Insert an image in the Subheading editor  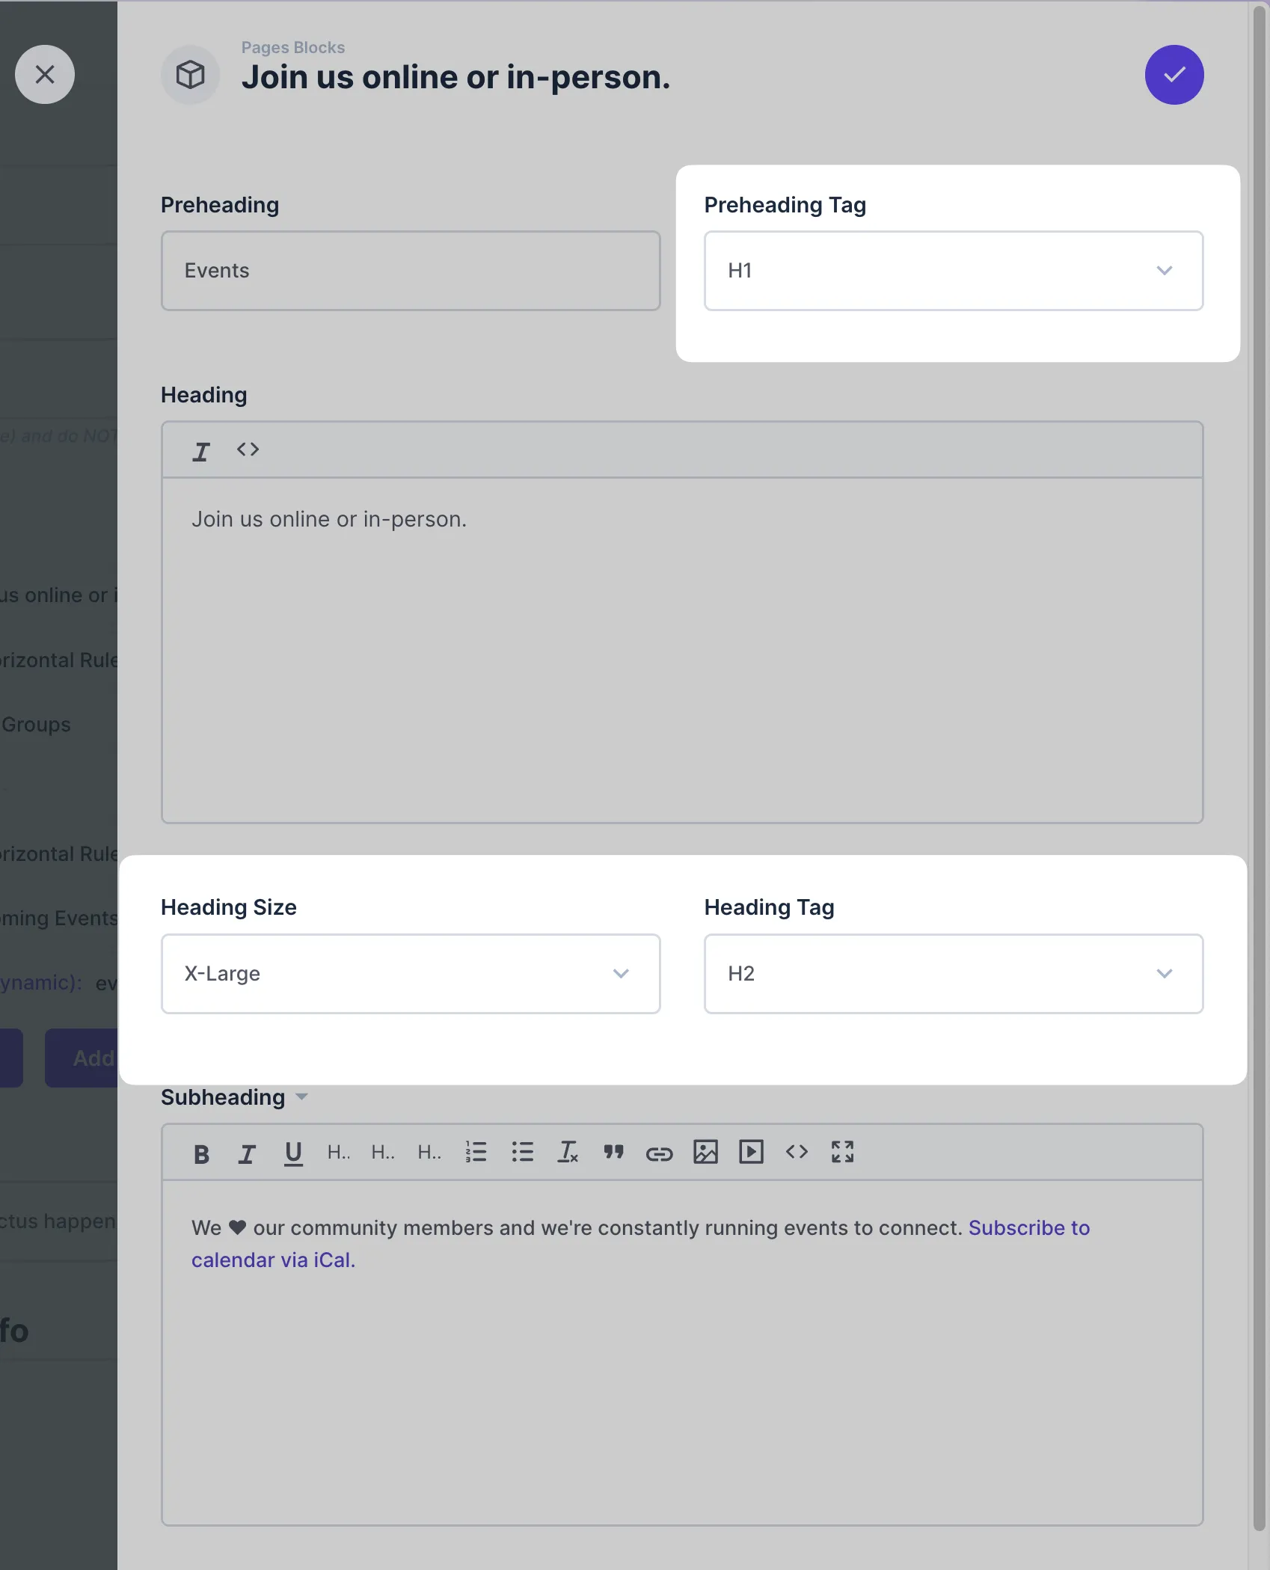point(705,1152)
